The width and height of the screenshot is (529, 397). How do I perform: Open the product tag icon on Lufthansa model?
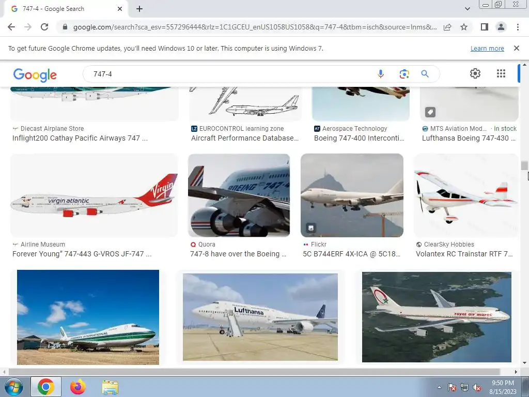[430, 112]
